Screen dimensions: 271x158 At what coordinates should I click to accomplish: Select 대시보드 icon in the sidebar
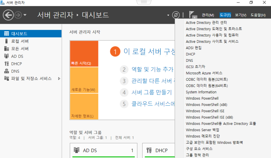[x=7, y=34]
